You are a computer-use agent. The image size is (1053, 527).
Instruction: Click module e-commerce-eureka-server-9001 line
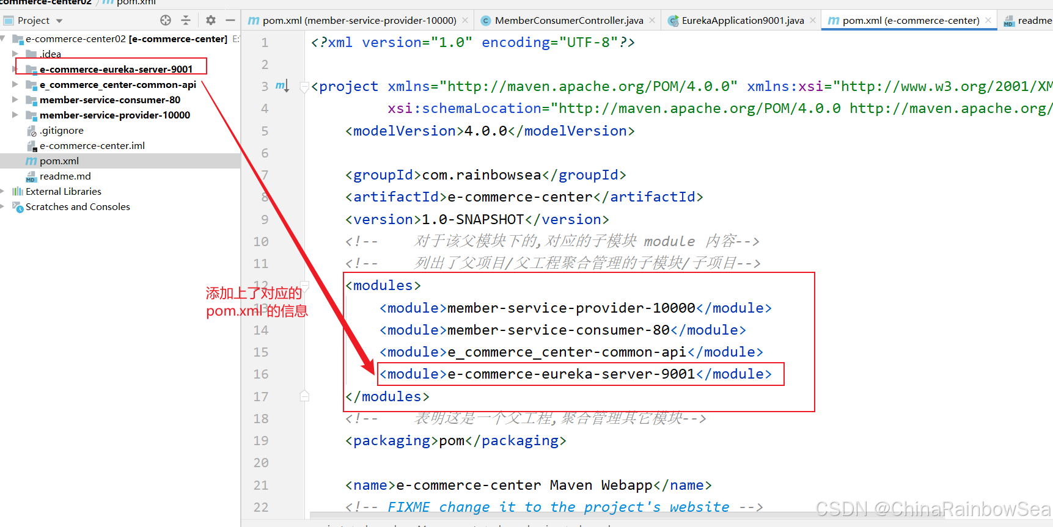(x=576, y=374)
